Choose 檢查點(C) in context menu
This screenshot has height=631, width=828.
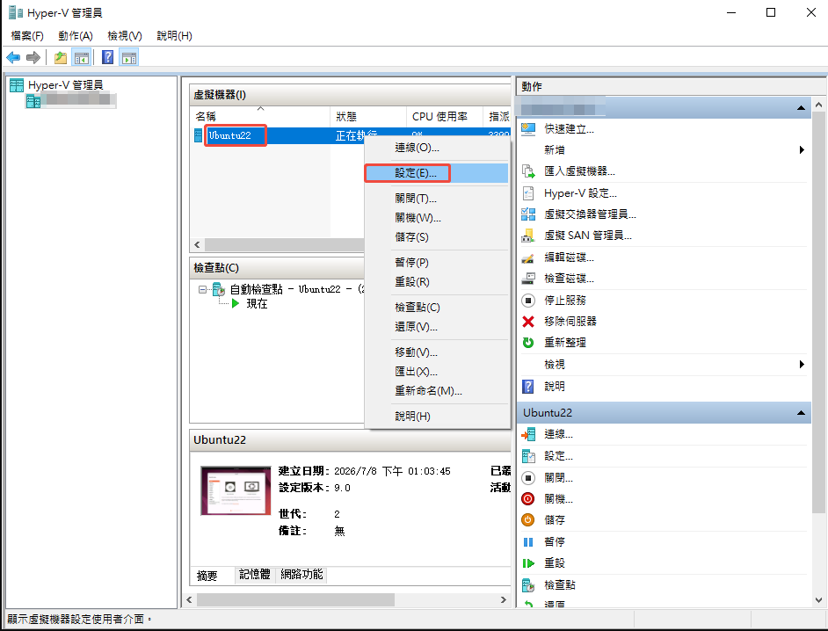(x=437, y=308)
